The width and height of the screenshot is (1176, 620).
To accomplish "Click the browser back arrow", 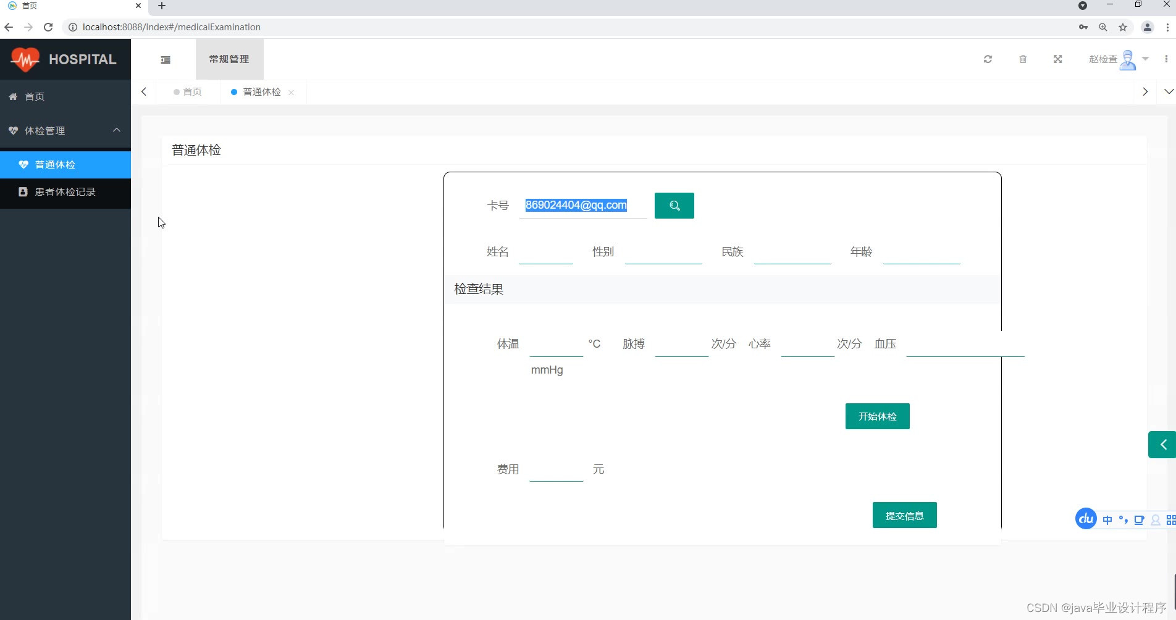I will [9, 27].
